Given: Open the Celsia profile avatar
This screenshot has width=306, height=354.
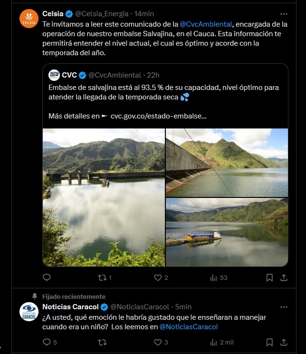Looking at the screenshot, I should click(x=29, y=19).
